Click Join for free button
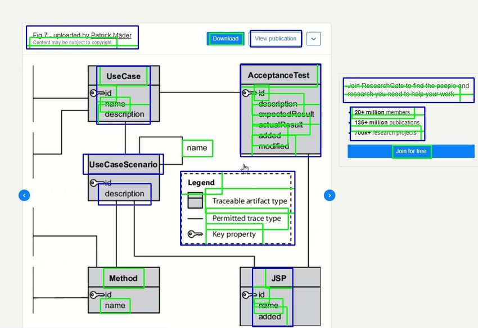 [x=411, y=151]
